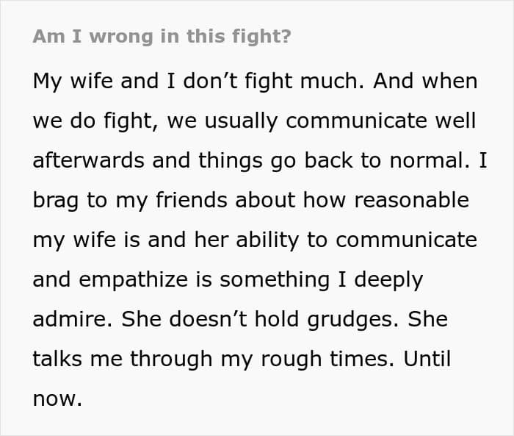Click the word "brag"
The image size is (514, 436).
click(x=56, y=200)
